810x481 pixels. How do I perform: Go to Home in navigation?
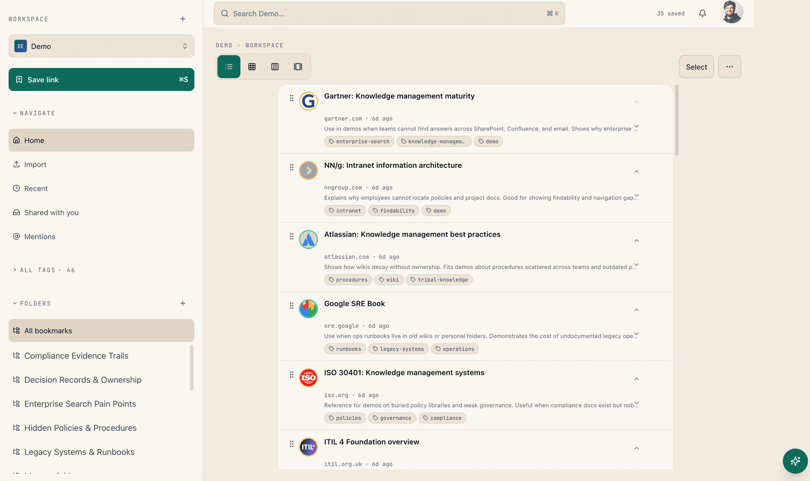(101, 140)
